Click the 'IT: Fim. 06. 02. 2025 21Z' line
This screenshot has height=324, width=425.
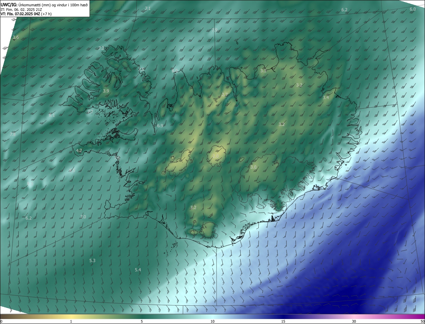[22, 9]
